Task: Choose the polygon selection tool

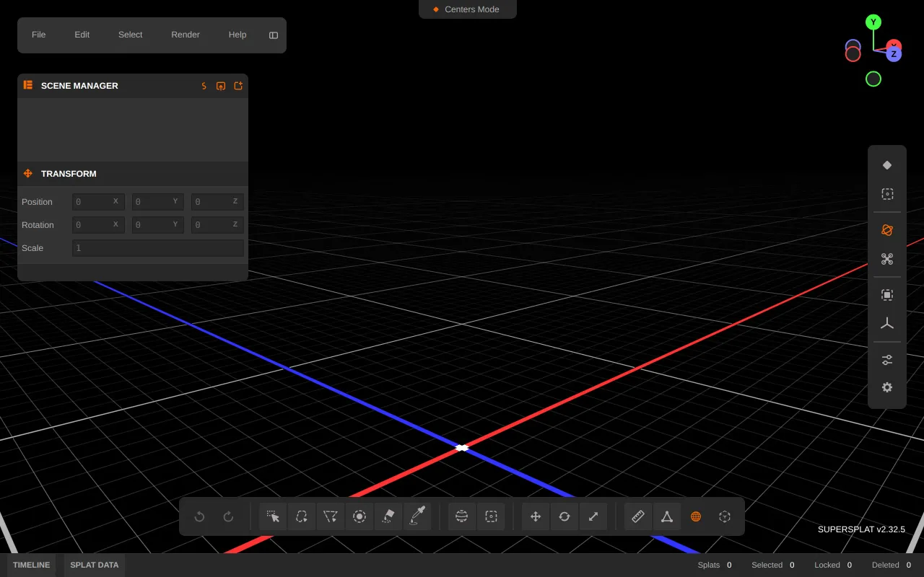Action: pos(331,516)
